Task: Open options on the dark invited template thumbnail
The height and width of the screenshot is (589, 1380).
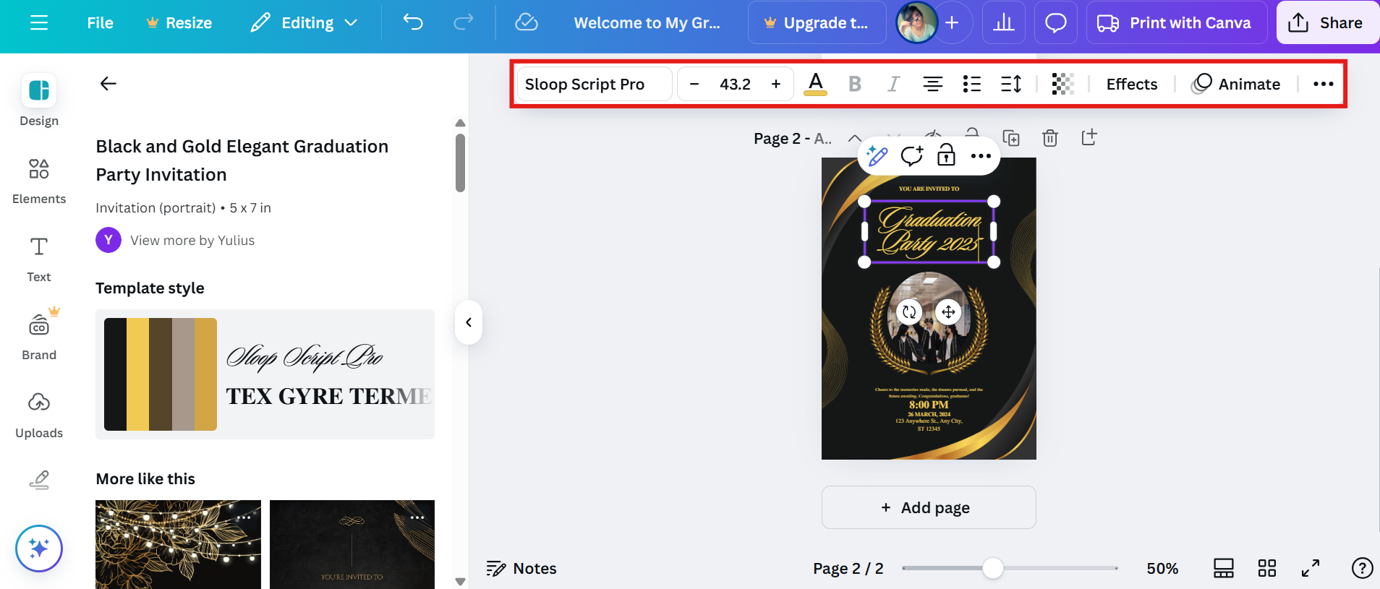Action: tap(417, 517)
